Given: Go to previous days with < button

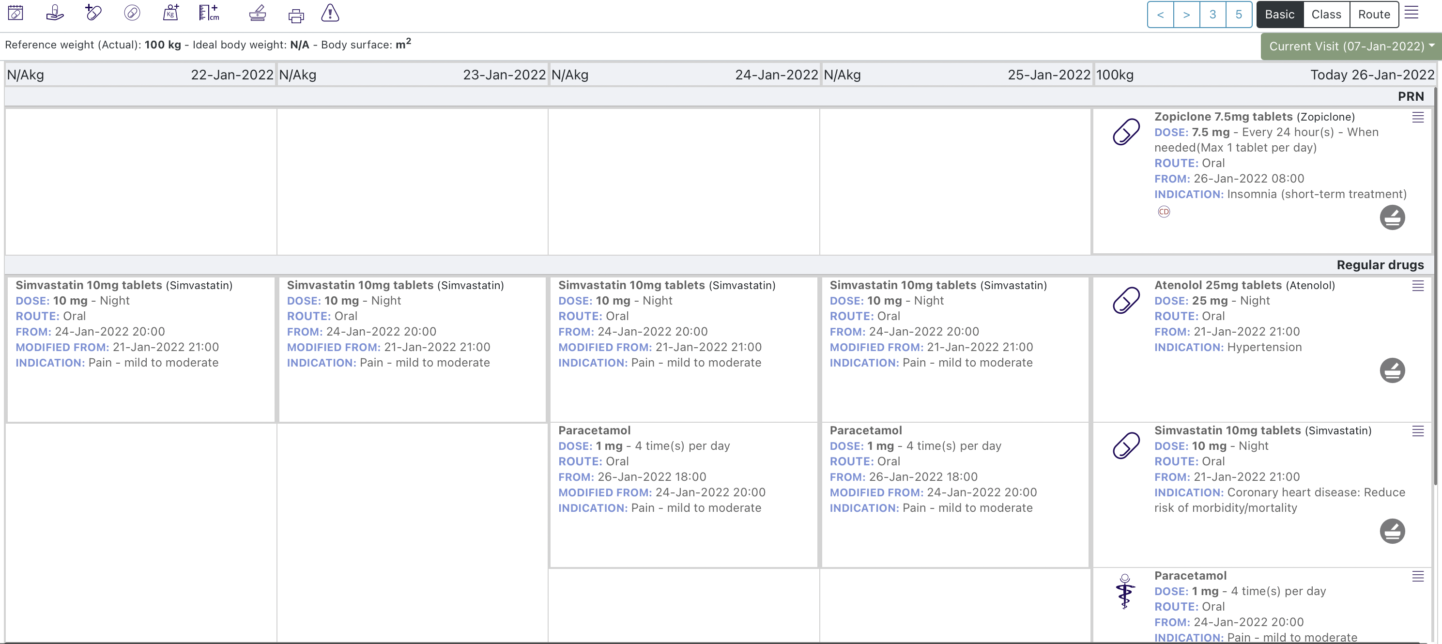Looking at the screenshot, I should point(1161,15).
